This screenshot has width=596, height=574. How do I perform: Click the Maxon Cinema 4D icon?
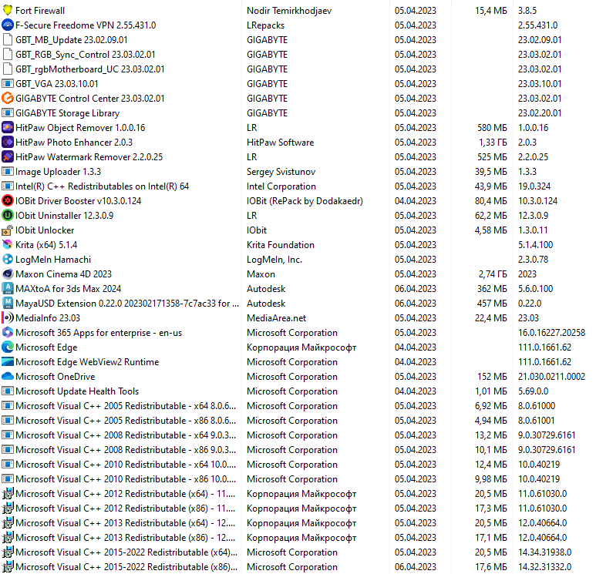click(8, 274)
